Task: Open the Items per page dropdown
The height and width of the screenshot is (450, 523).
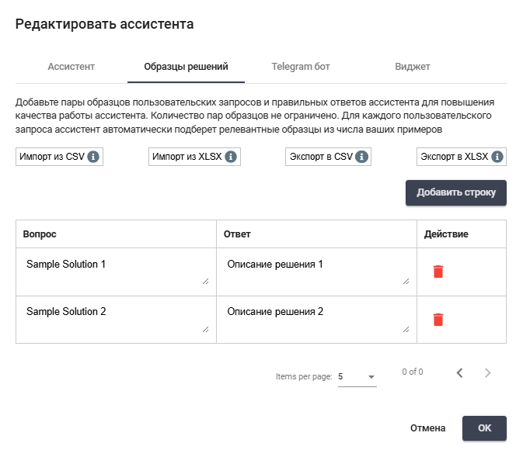Action: [x=357, y=377]
